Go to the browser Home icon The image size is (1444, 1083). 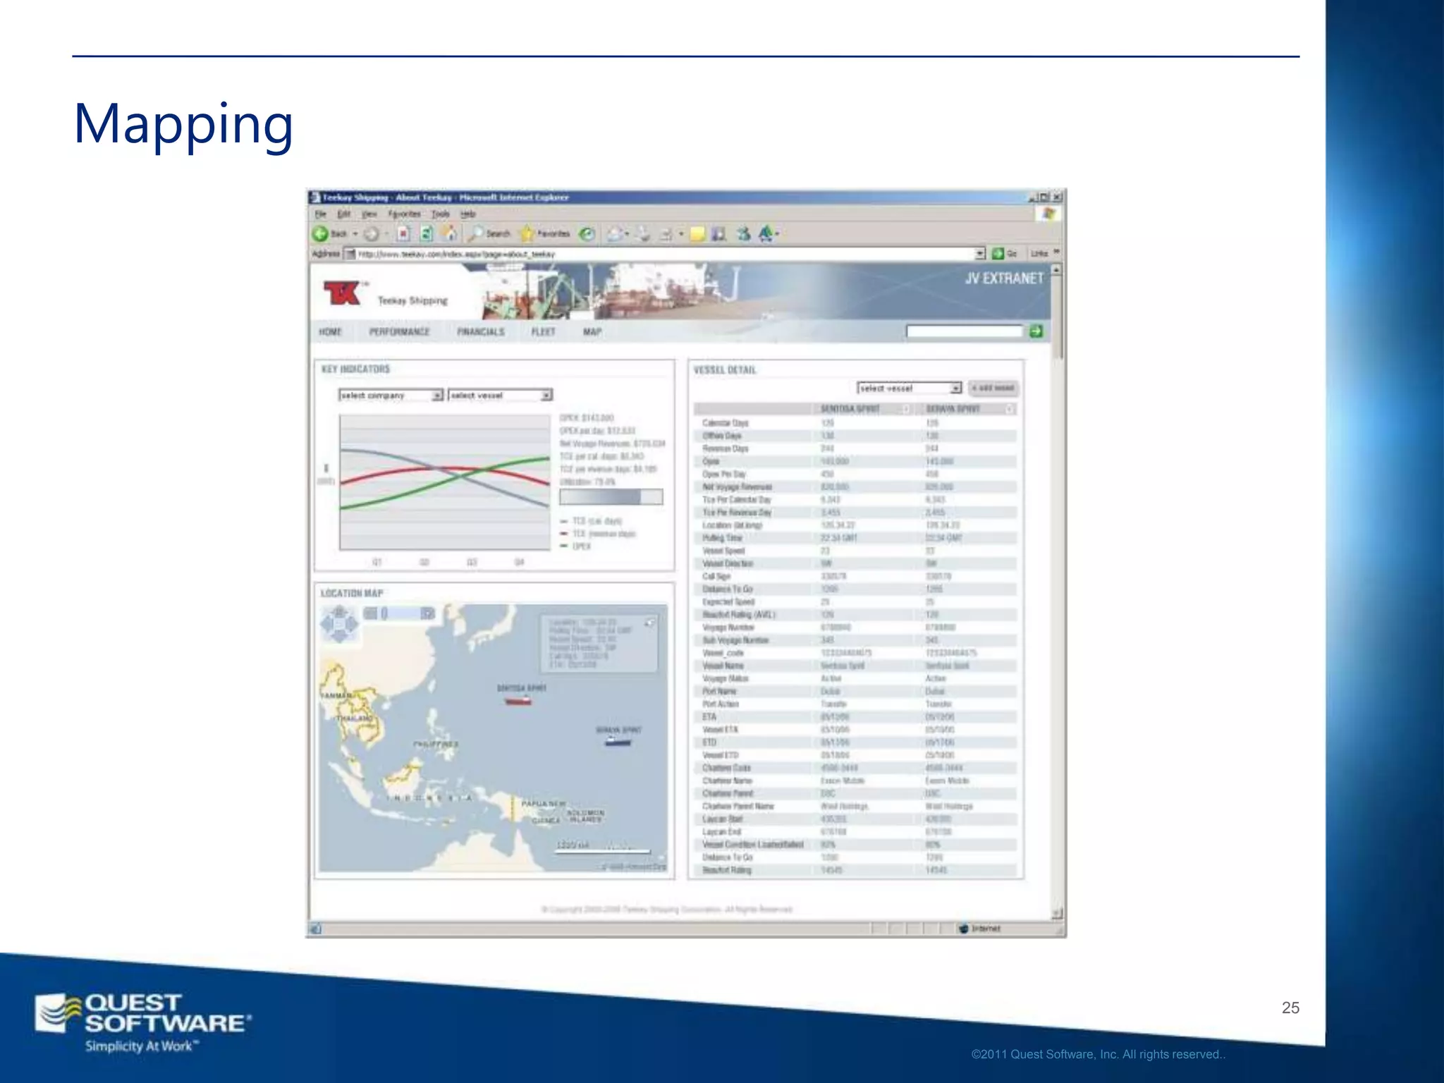pyautogui.click(x=449, y=233)
